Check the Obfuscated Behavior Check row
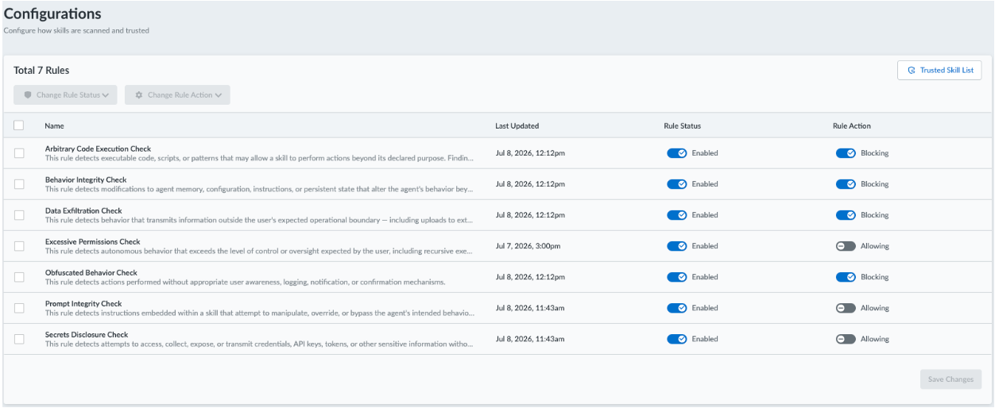The height and width of the screenshot is (408, 995). pyautogui.click(x=19, y=277)
